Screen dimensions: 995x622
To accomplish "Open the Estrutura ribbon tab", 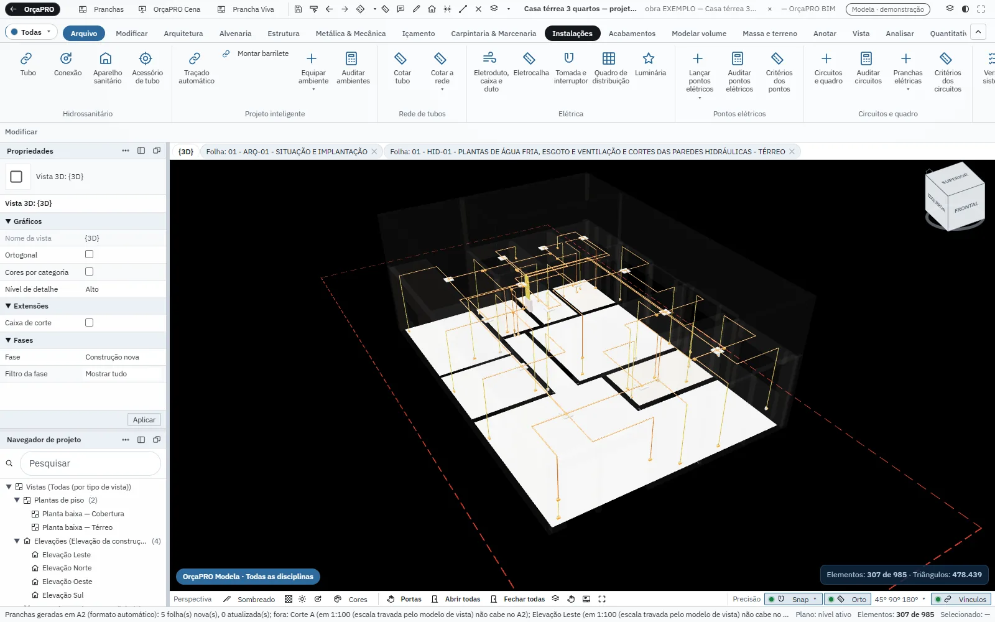I will tap(283, 34).
